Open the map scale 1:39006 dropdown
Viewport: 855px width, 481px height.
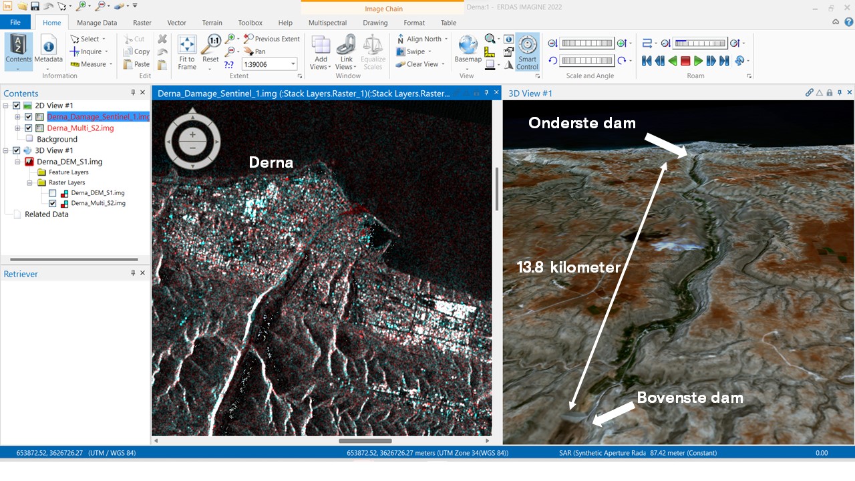[293, 64]
